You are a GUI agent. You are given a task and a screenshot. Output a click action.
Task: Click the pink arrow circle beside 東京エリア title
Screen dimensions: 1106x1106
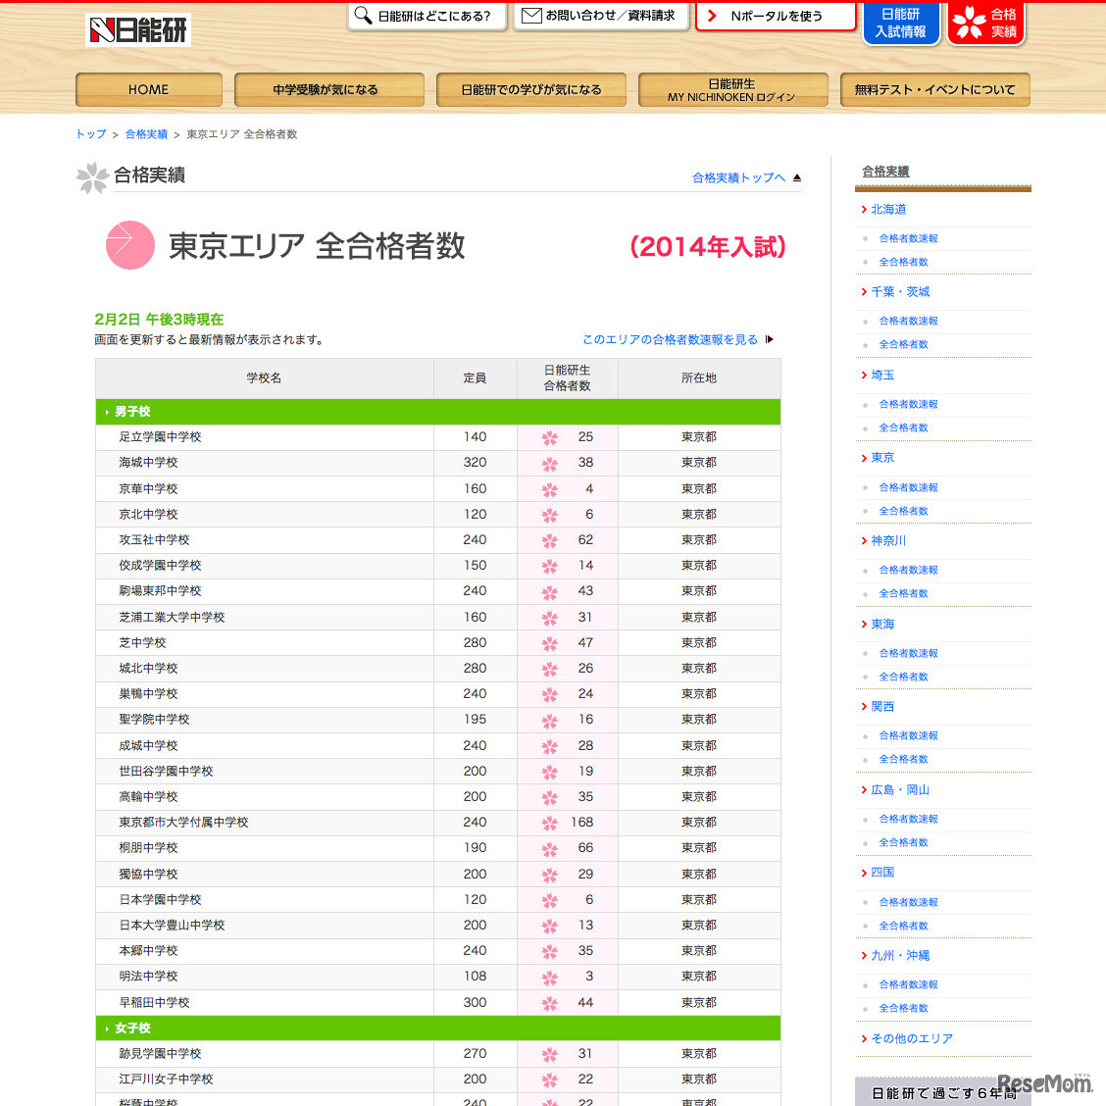129,245
